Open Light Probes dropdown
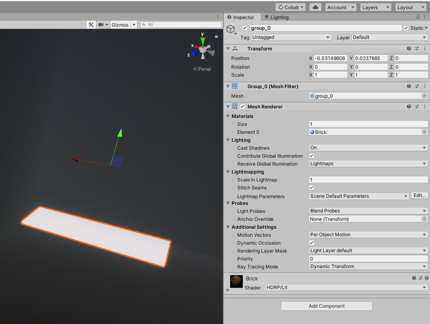Screen dimensions: 430x324 point(368,211)
